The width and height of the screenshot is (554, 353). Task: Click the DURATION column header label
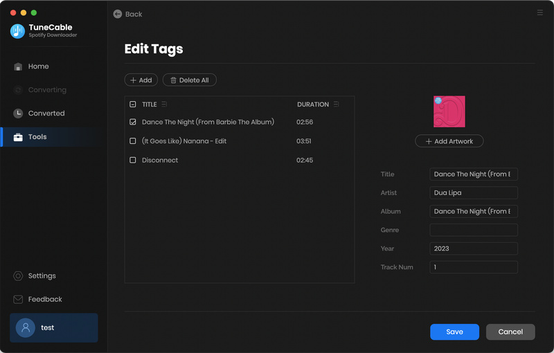click(313, 105)
